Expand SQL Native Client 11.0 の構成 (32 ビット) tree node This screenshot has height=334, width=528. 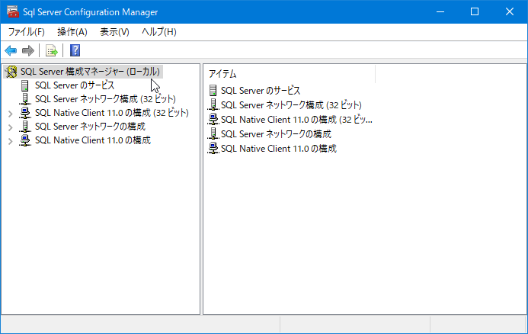pyautogui.click(x=10, y=114)
